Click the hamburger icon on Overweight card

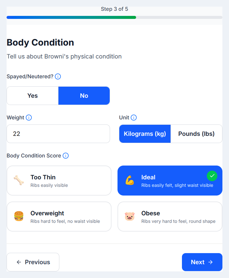pos(18,216)
